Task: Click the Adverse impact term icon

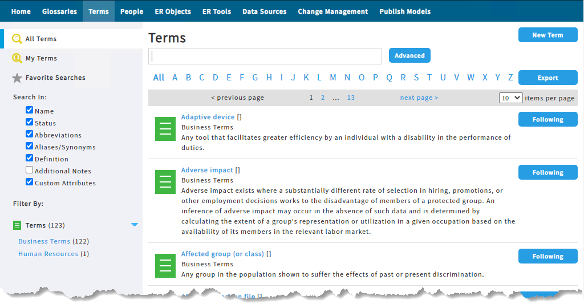Action: pyautogui.click(x=165, y=182)
